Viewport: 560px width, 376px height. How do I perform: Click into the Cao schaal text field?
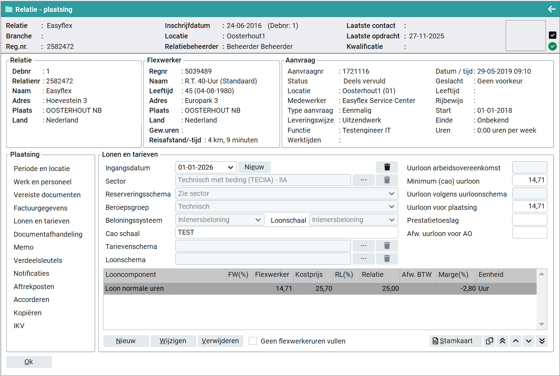click(x=286, y=233)
